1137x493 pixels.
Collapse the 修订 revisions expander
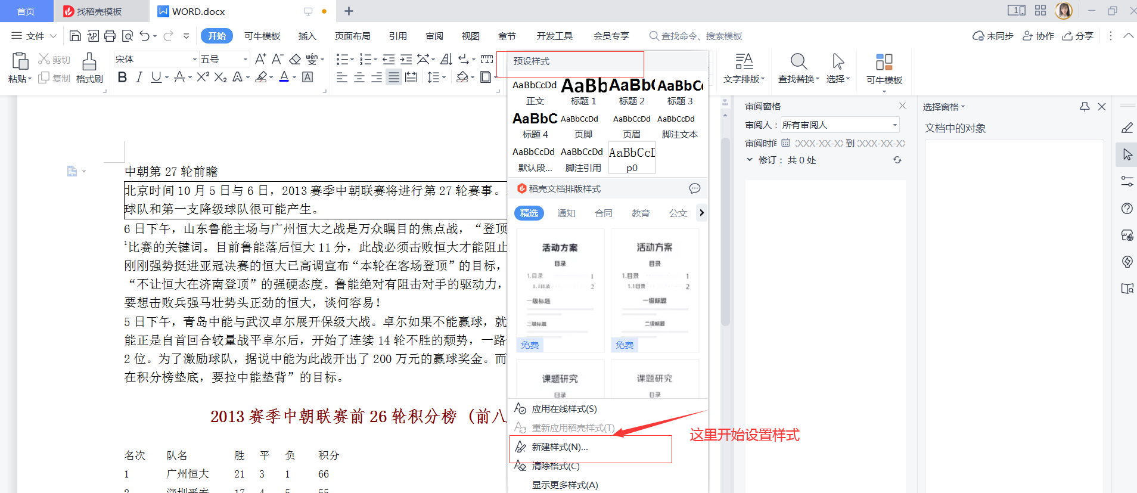[750, 160]
